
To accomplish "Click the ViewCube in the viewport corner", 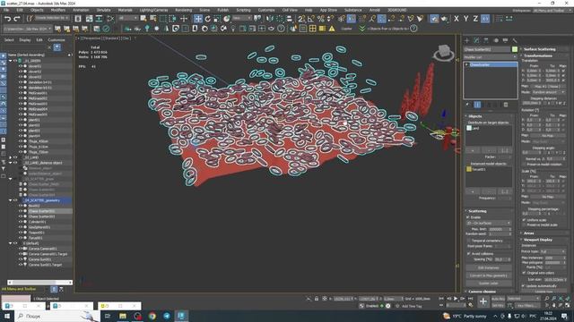I will 443,53.
